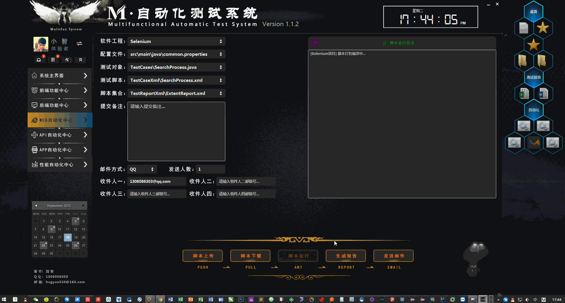This screenshot has width=565, height=303.
Task: Open the Excel report hexagon icon
Action: (x=524, y=93)
